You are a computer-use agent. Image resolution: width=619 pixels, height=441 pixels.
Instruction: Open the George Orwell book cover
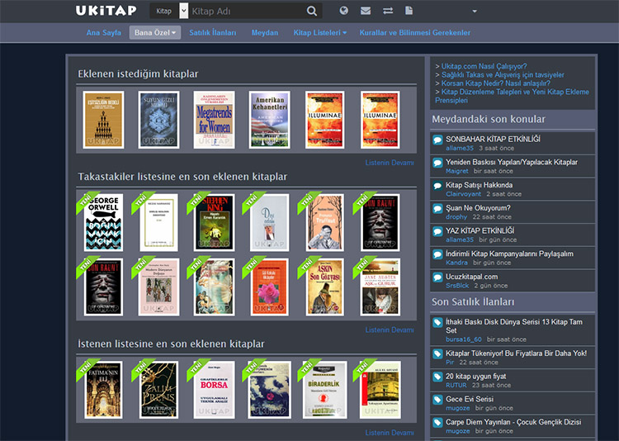click(x=103, y=222)
